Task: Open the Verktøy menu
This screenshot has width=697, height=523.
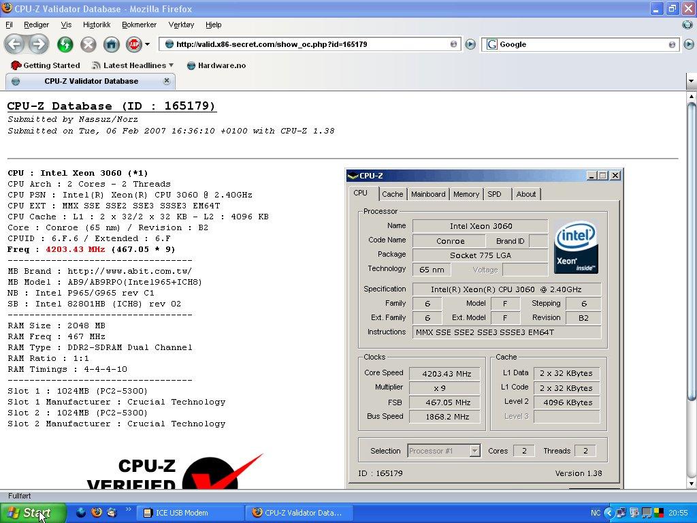Action: click(x=181, y=25)
